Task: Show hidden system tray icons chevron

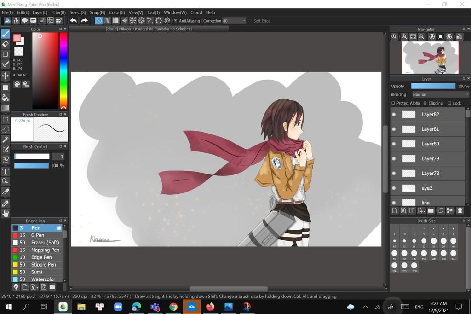Action: tap(365, 307)
